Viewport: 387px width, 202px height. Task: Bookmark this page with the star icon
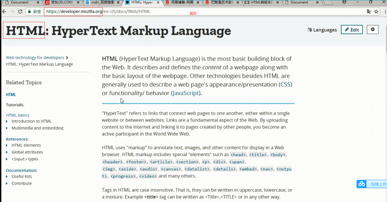pos(376,12)
